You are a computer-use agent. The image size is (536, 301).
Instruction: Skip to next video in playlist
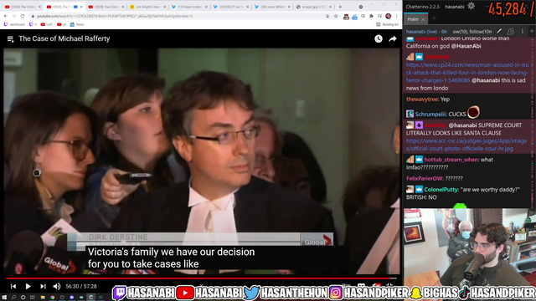tap(43, 286)
